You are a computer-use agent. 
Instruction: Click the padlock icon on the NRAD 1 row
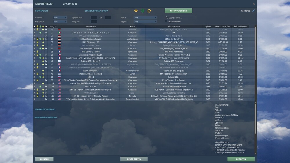37,29
